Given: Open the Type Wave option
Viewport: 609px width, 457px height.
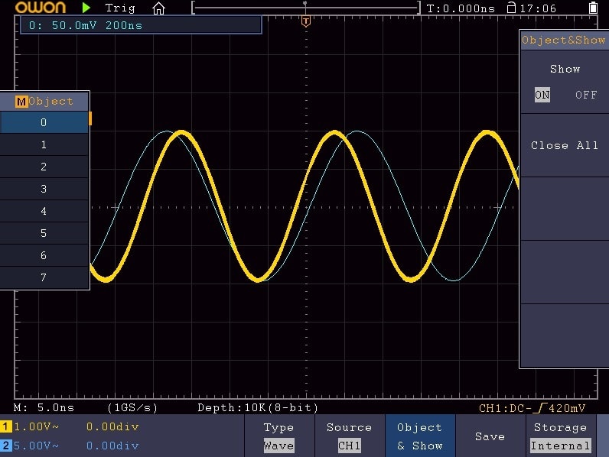Looking at the screenshot, I should point(278,436).
